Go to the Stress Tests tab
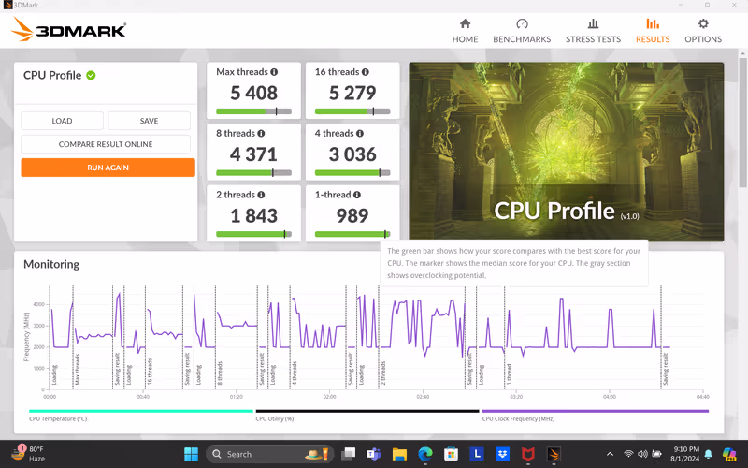Viewport: 748px width, 468px height. (593, 31)
